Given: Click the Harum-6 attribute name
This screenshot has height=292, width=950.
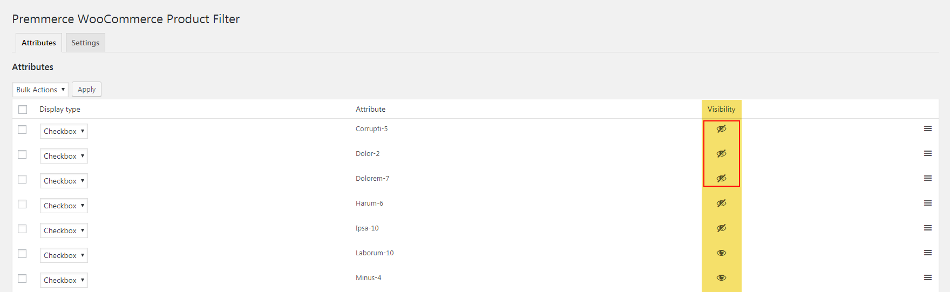Looking at the screenshot, I should (369, 203).
